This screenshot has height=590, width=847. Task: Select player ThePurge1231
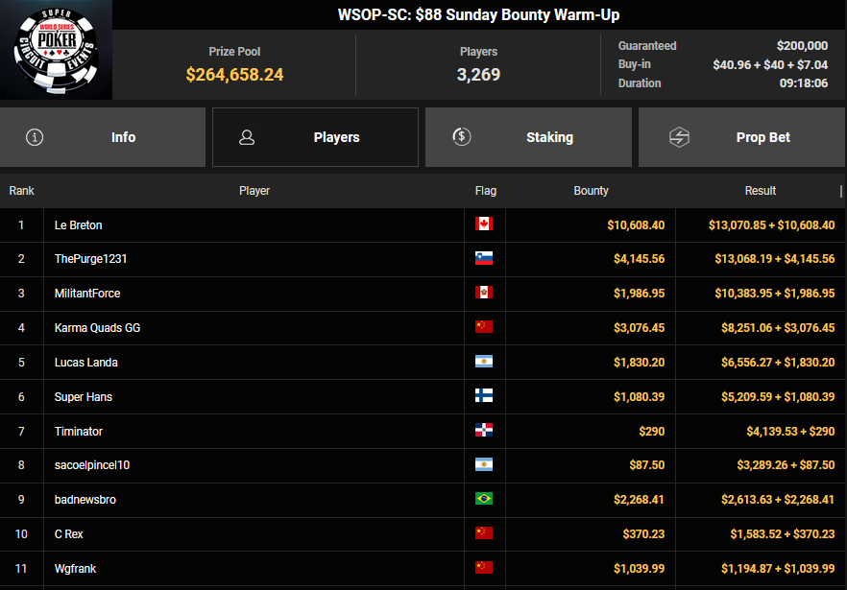pyautogui.click(x=91, y=259)
